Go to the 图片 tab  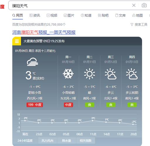tap(69, 15)
